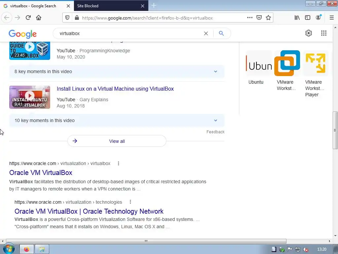Click the network tray icon
Image resolution: width=338 pixels, height=254 pixels.
coord(297,249)
